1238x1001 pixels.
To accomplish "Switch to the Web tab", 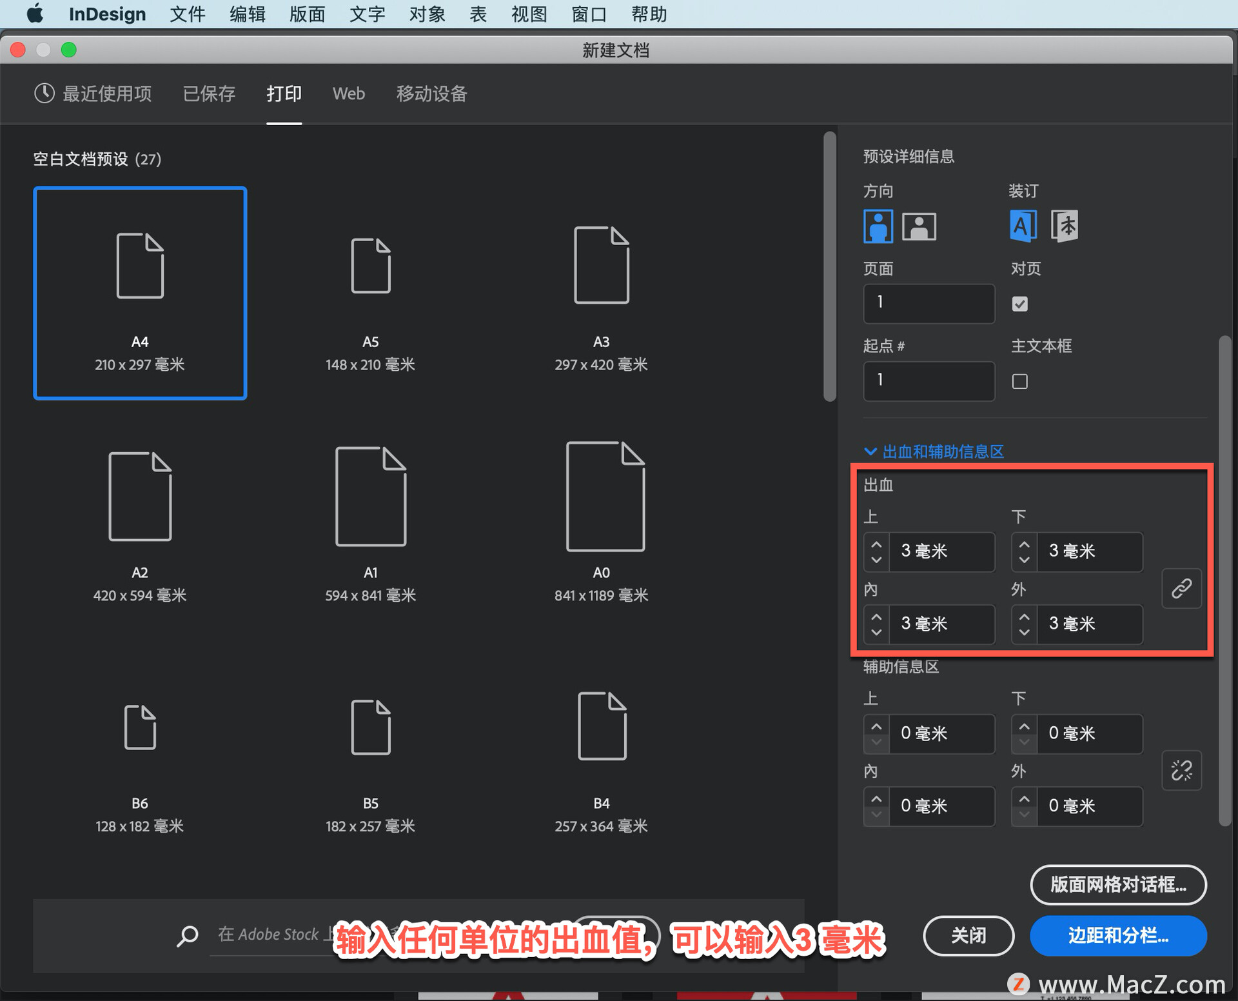I will pyautogui.click(x=349, y=94).
